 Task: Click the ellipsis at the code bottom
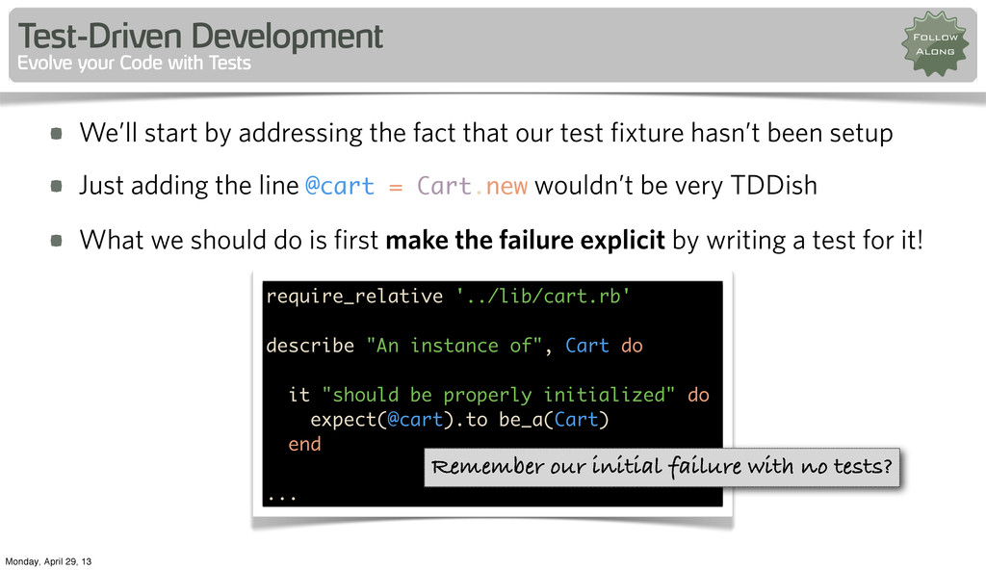click(282, 498)
